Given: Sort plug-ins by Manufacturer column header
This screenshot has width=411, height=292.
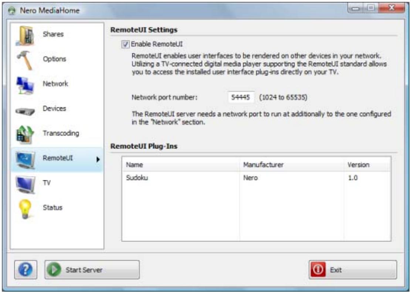Looking at the screenshot, I should (292, 164).
